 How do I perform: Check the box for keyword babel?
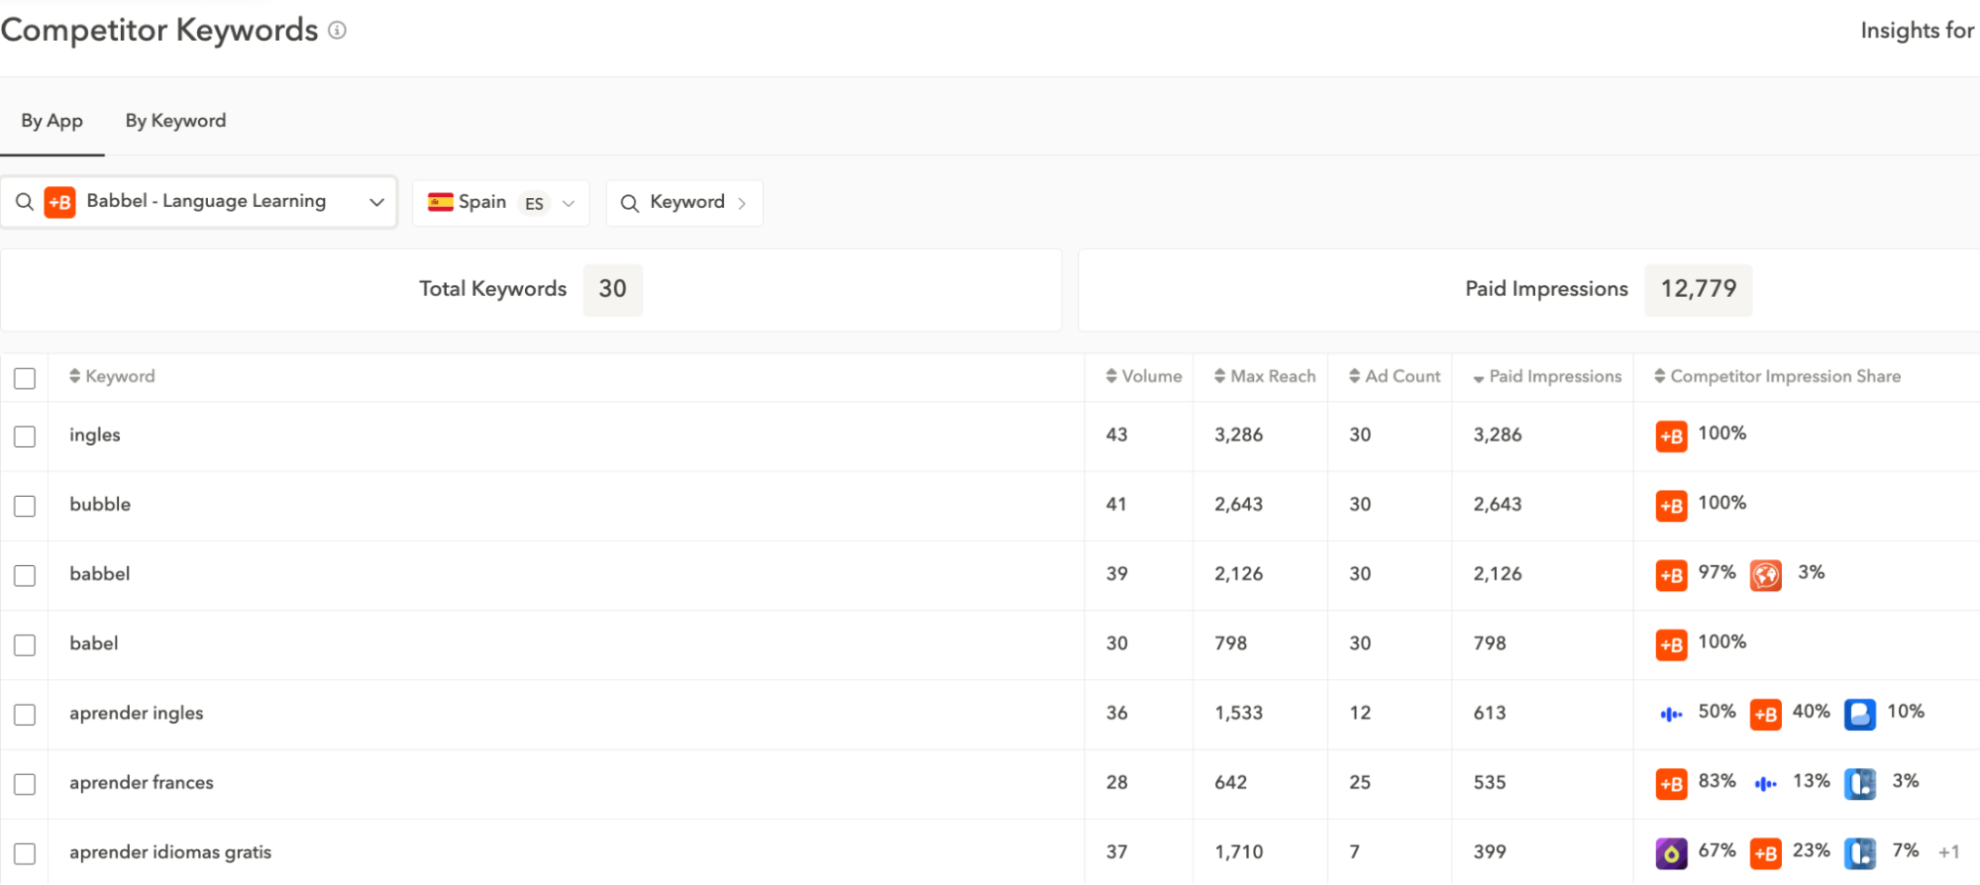coord(25,644)
